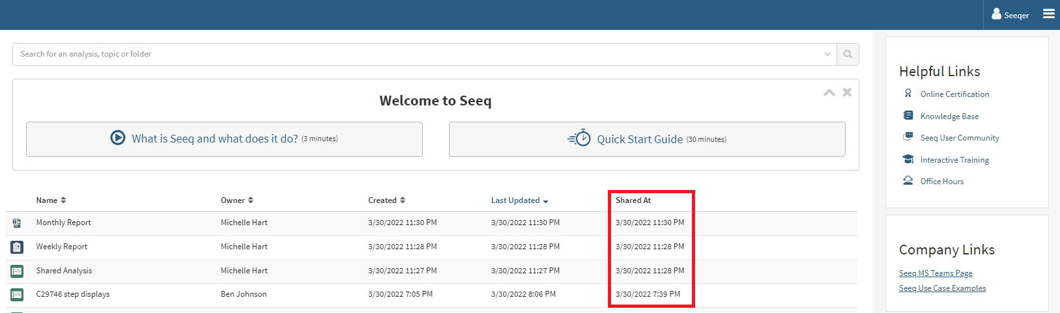The height and width of the screenshot is (313, 1060).
Task: Open Seeq MS Teams Page link
Action: tap(936, 273)
